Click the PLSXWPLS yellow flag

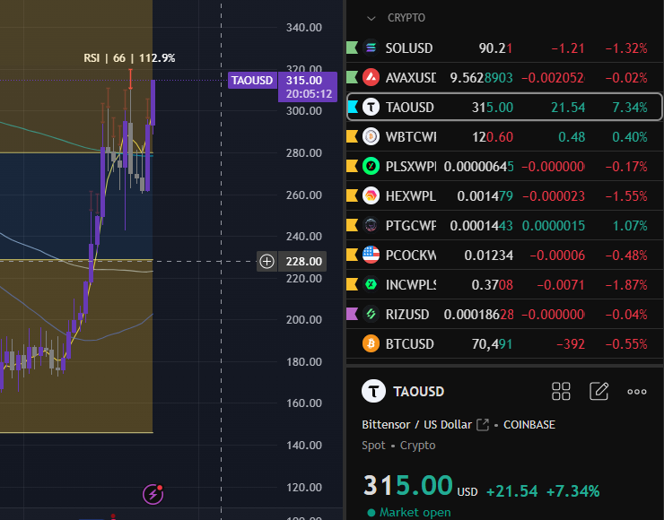(x=353, y=166)
